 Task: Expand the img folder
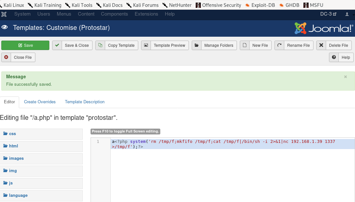[x=41, y=171]
